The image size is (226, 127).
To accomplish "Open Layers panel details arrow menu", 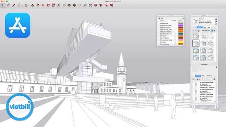I will pyautogui.click(x=182, y=18).
